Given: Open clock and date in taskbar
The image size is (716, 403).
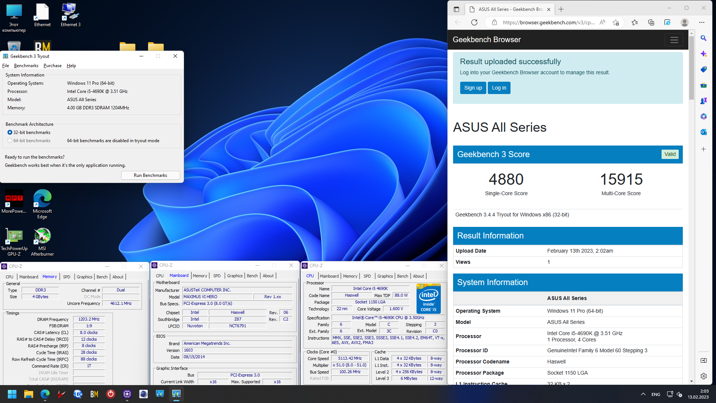Looking at the screenshot, I should point(698,394).
